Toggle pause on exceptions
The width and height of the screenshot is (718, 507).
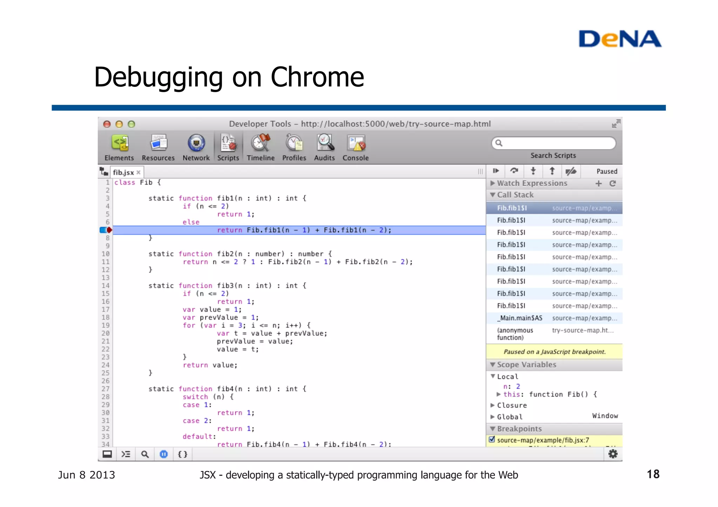point(164,454)
